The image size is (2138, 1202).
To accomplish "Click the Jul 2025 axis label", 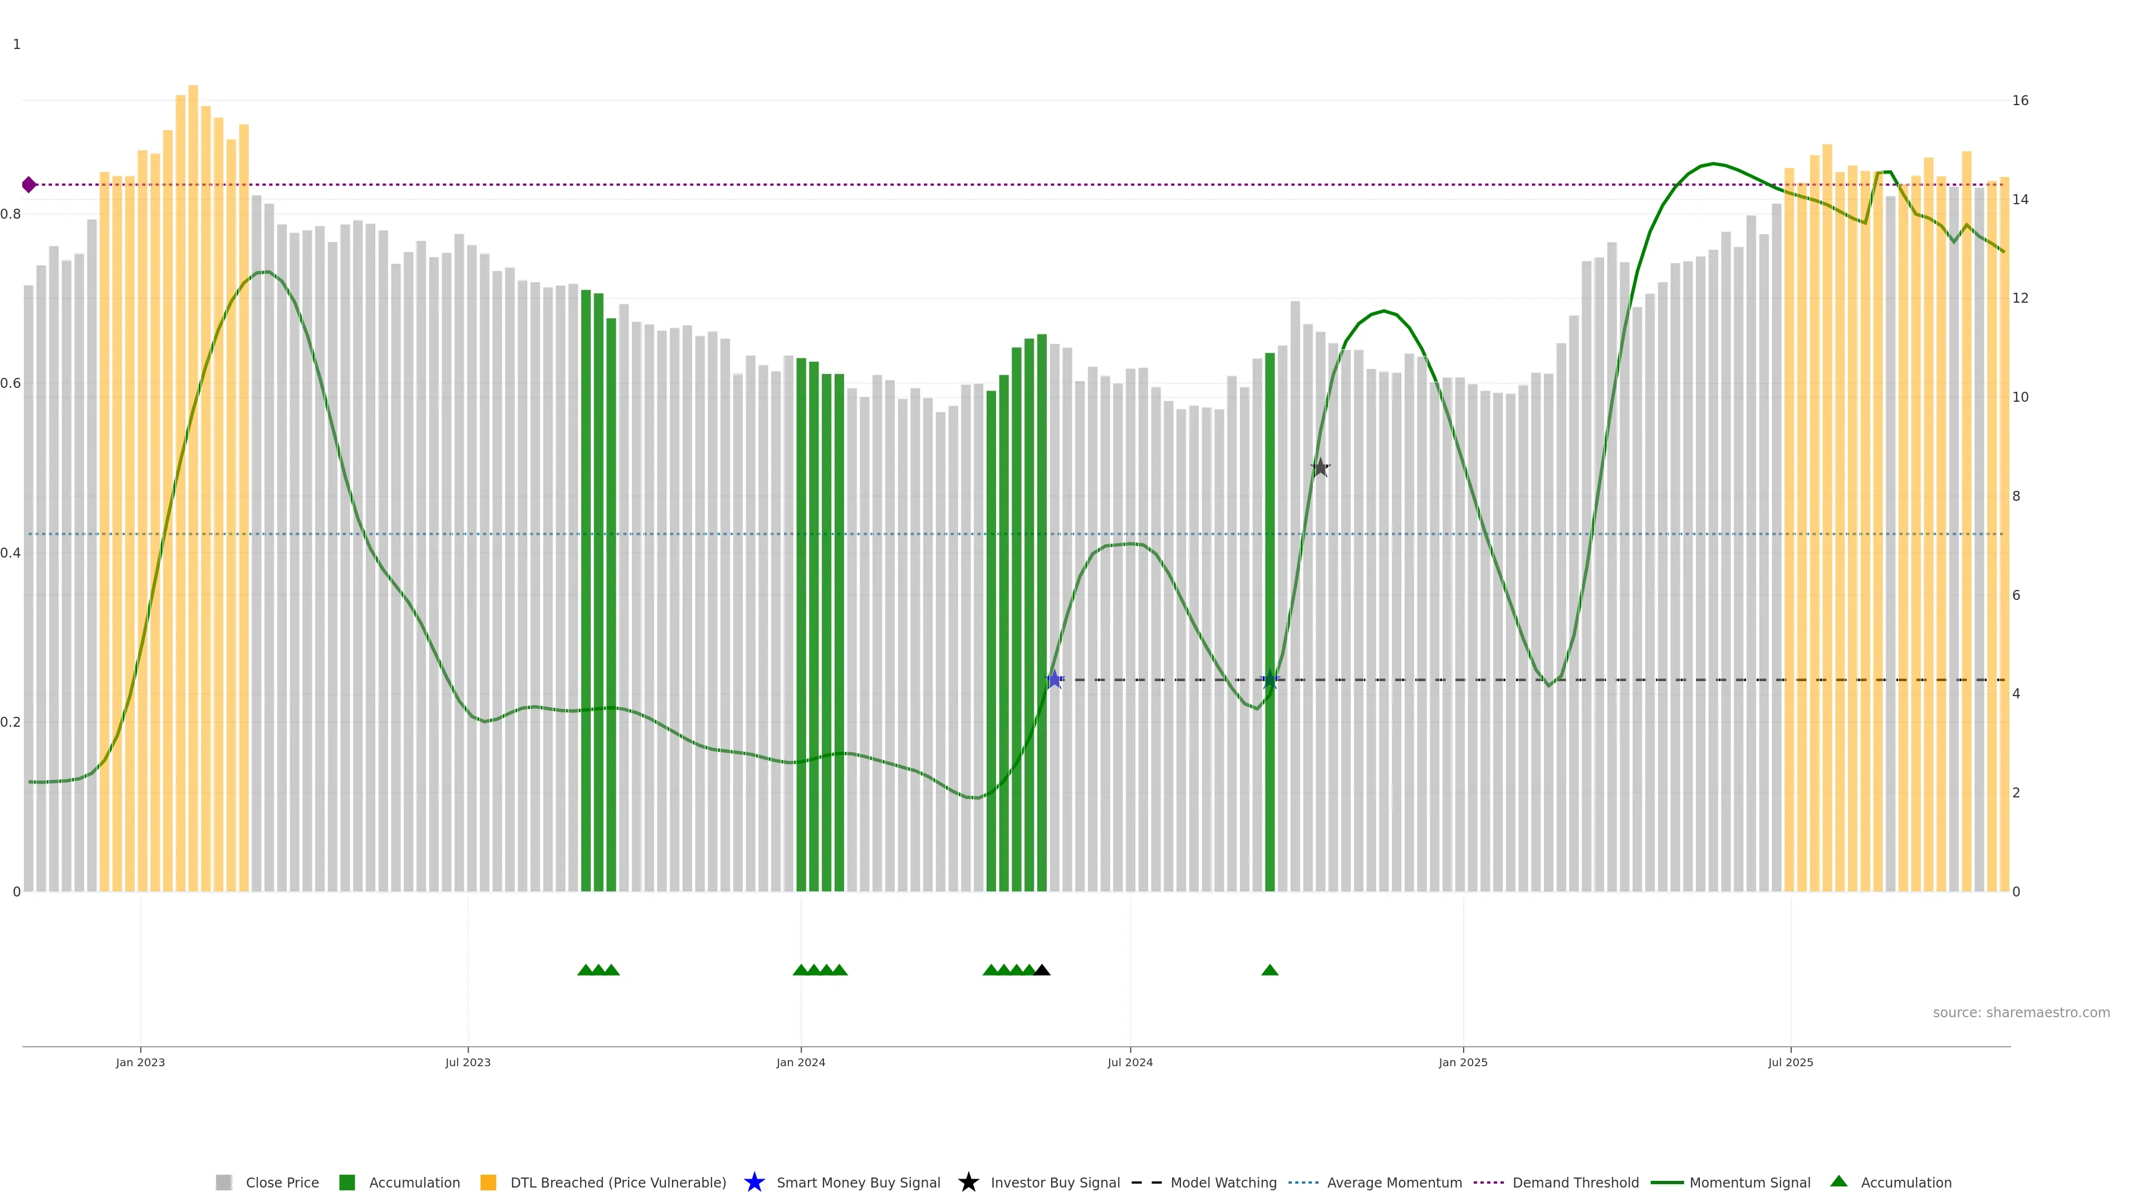I will point(1790,1062).
